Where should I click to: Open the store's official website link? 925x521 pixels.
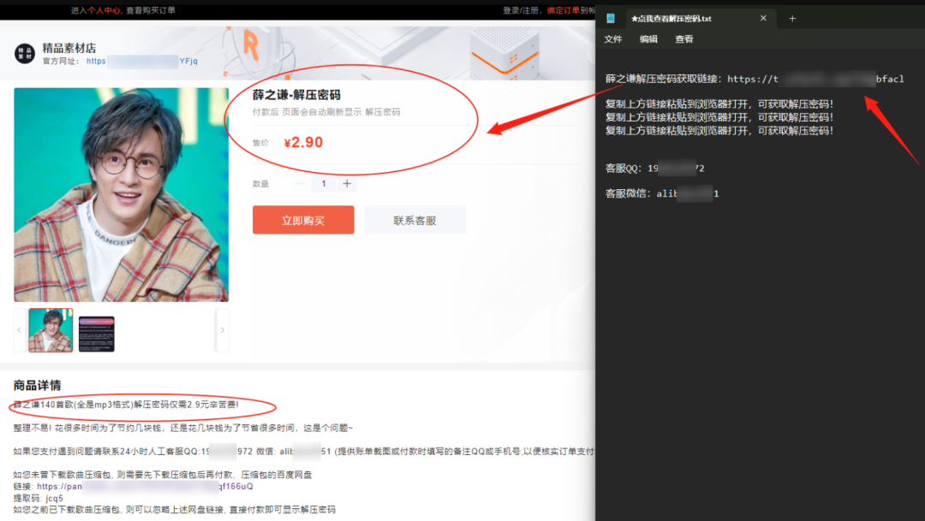point(142,62)
